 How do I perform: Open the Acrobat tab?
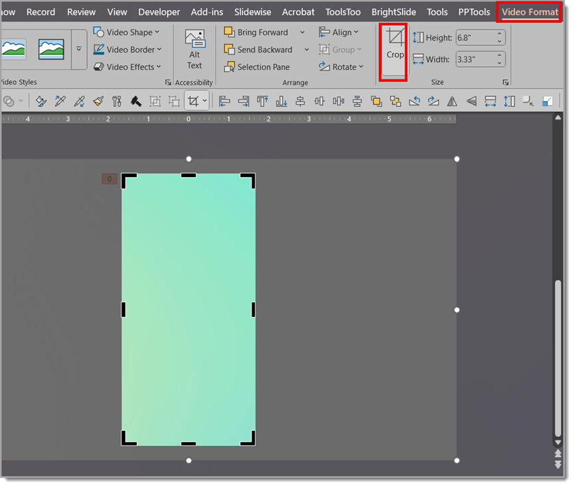click(298, 12)
